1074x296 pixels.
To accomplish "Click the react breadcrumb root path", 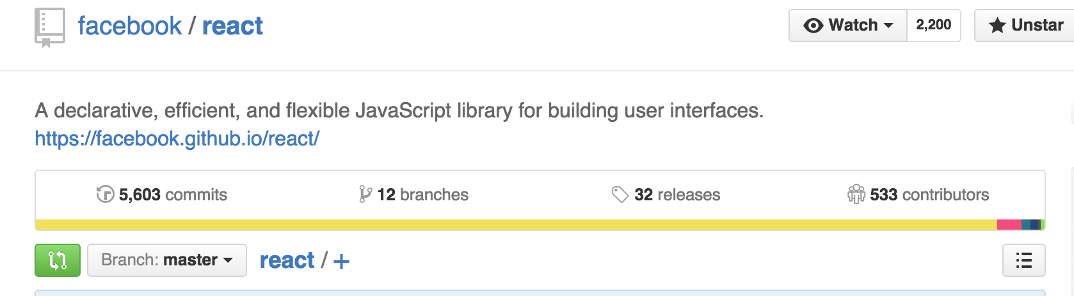I will pyautogui.click(x=287, y=260).
